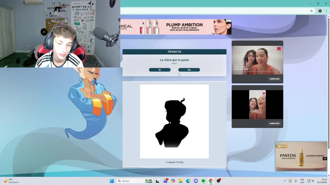Open network settings tray icon
The image size is (330, 185).
point(309,181)
